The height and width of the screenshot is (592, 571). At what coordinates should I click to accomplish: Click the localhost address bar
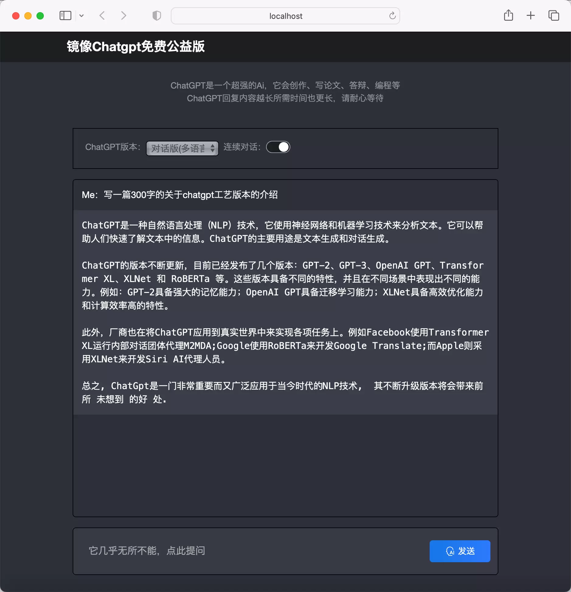285,16
